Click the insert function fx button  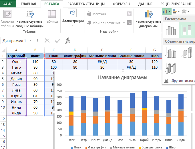pyautogui.click(x=67, y=41)
